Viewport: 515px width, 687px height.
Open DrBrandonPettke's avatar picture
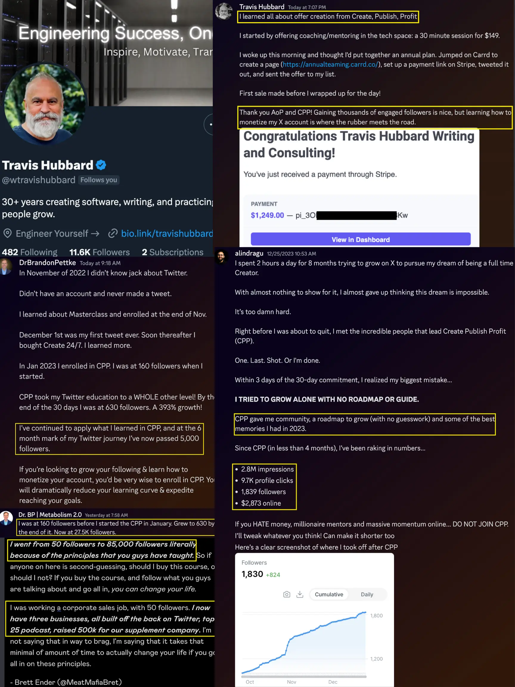click(x=6, y=267)
